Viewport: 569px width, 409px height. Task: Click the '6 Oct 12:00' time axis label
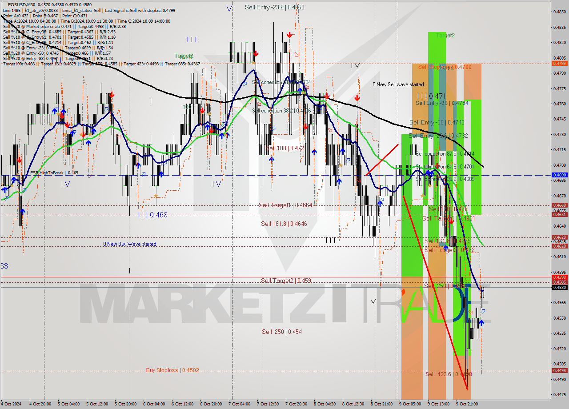(x=184, y=404)
